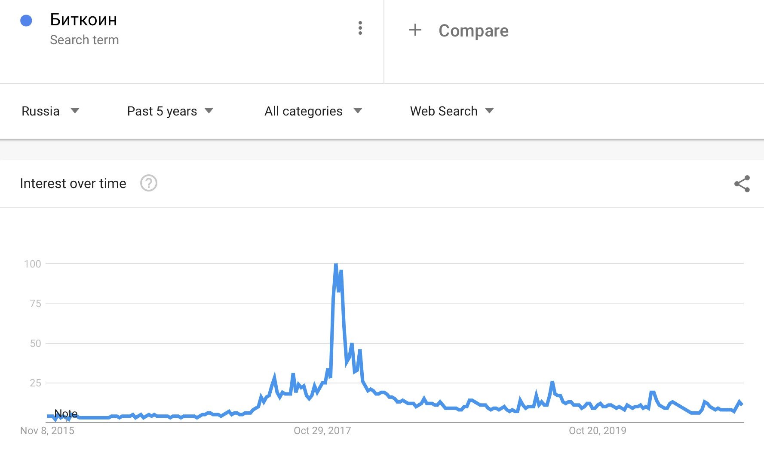
Task: Open the Russia region dropdown
Action: click(50, 111)
